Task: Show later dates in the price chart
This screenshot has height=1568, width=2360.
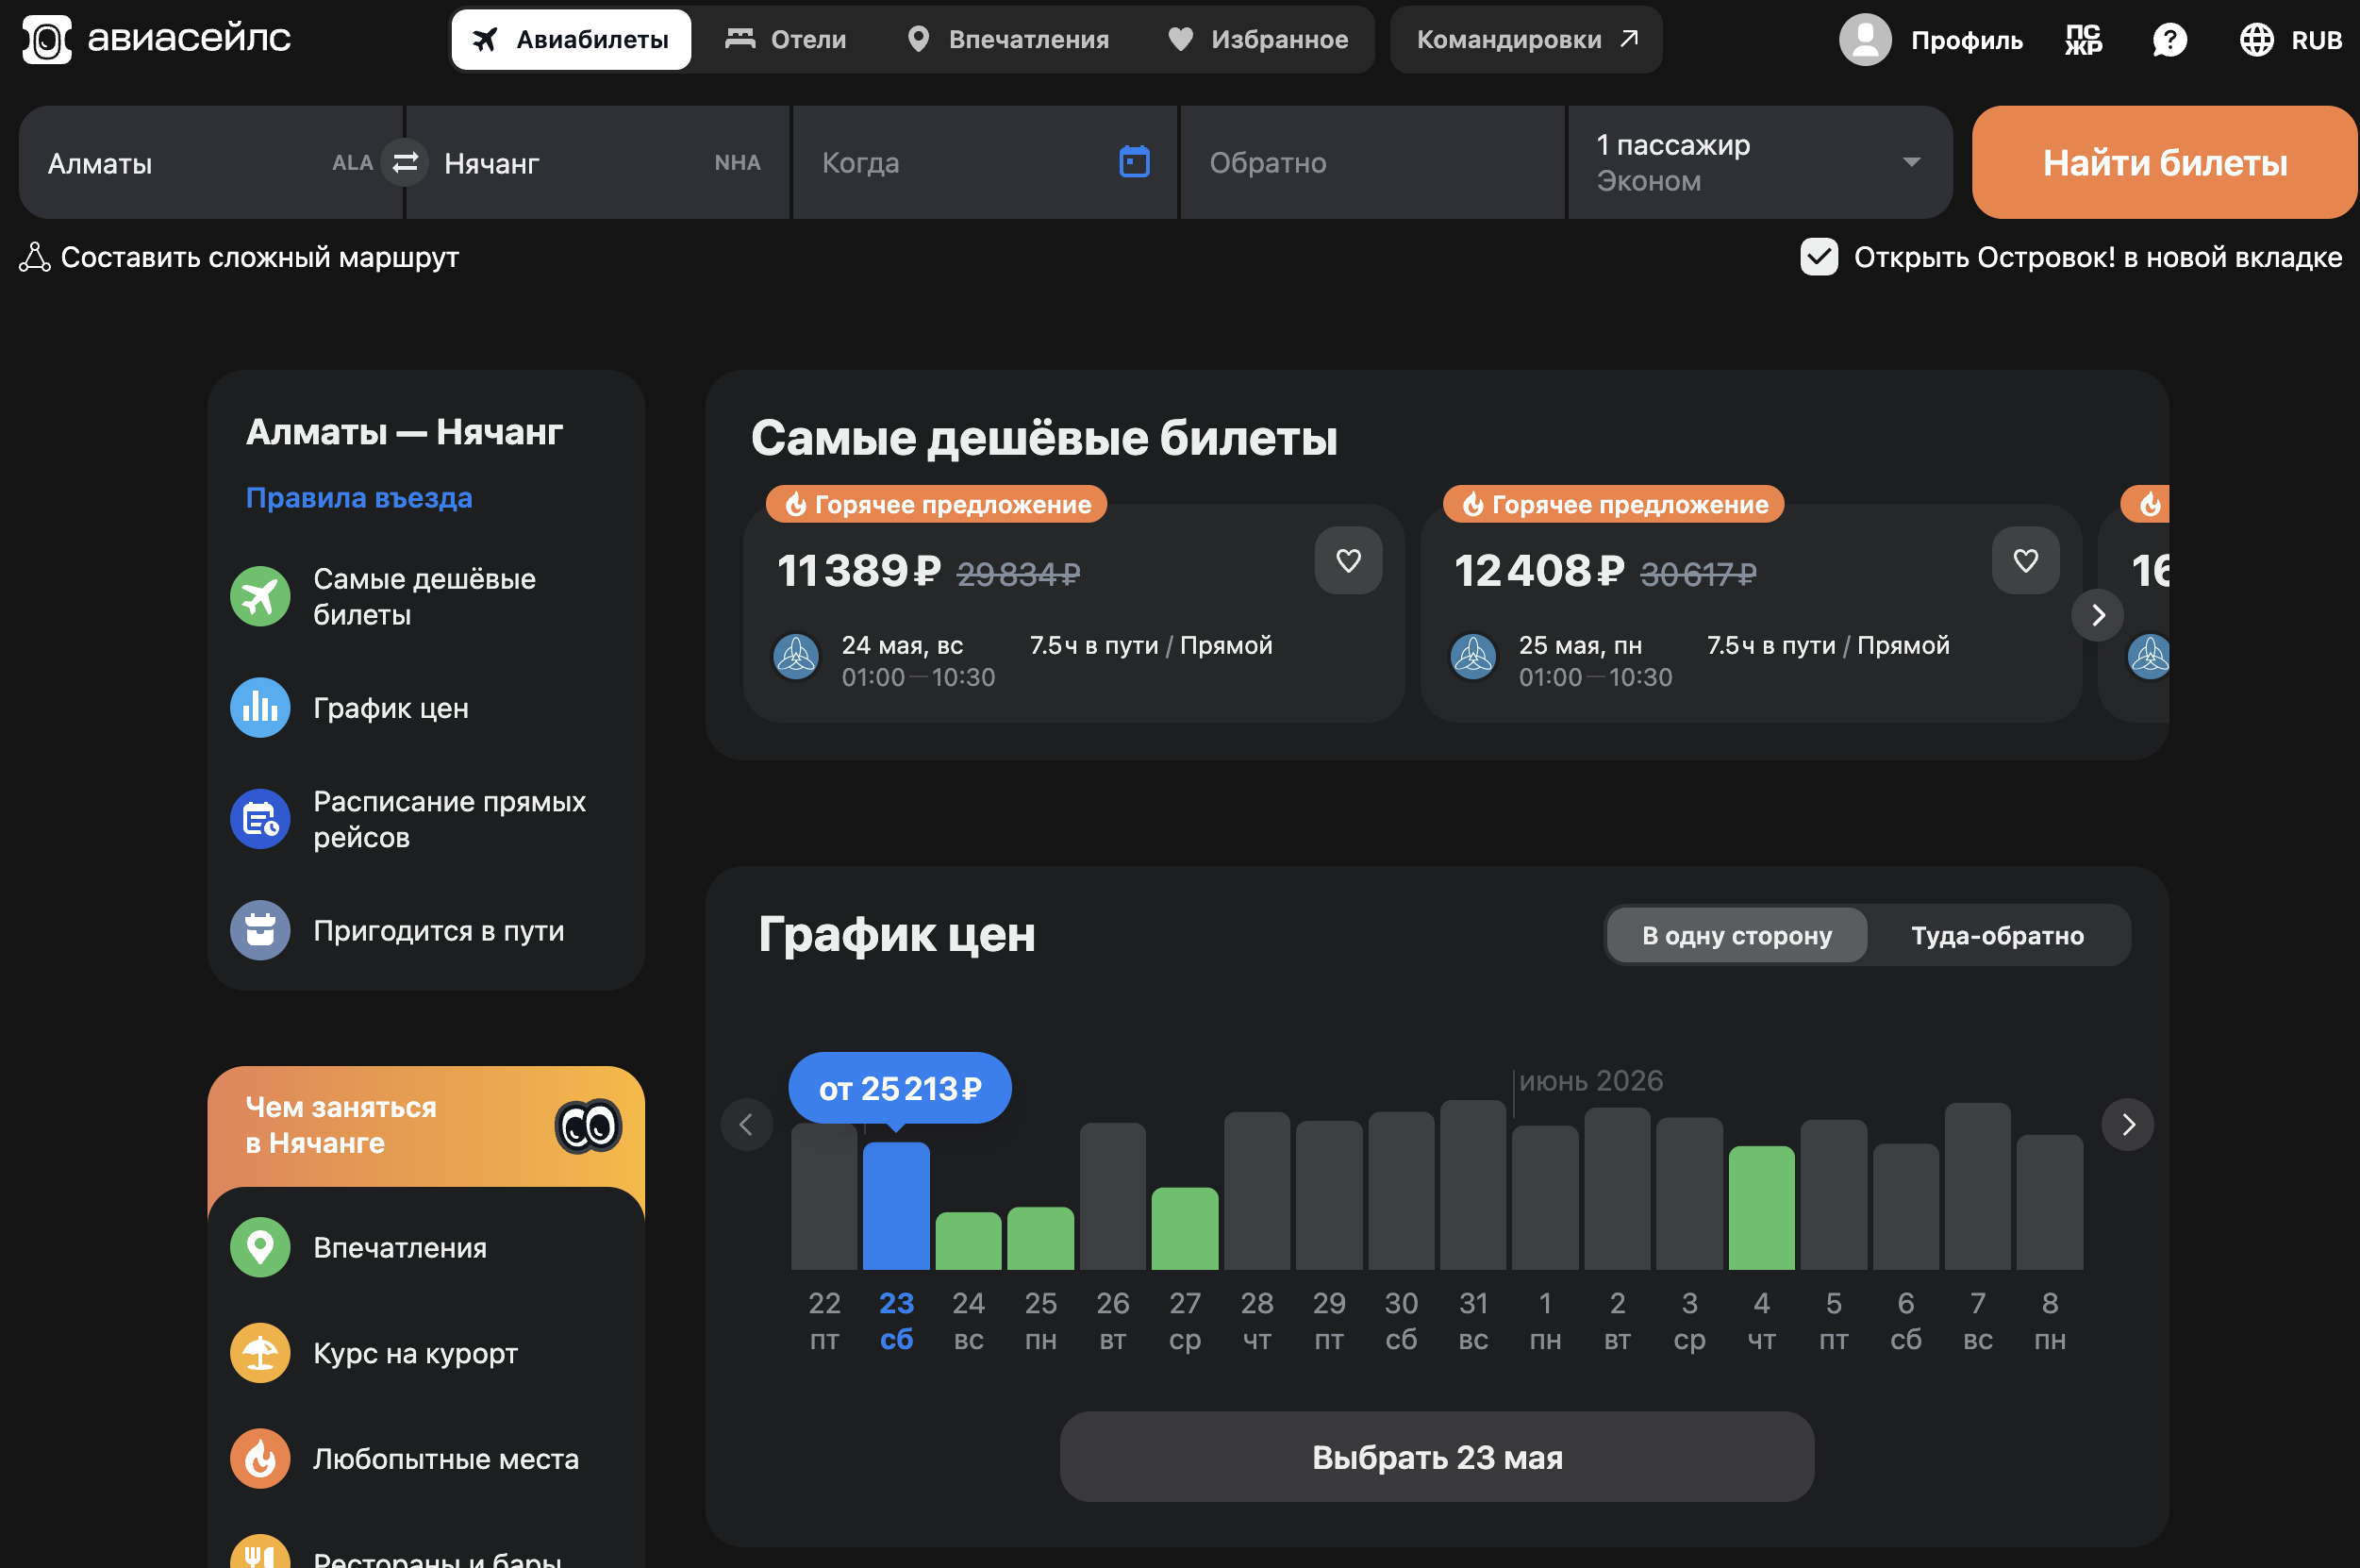Action: point(2128,1125)
